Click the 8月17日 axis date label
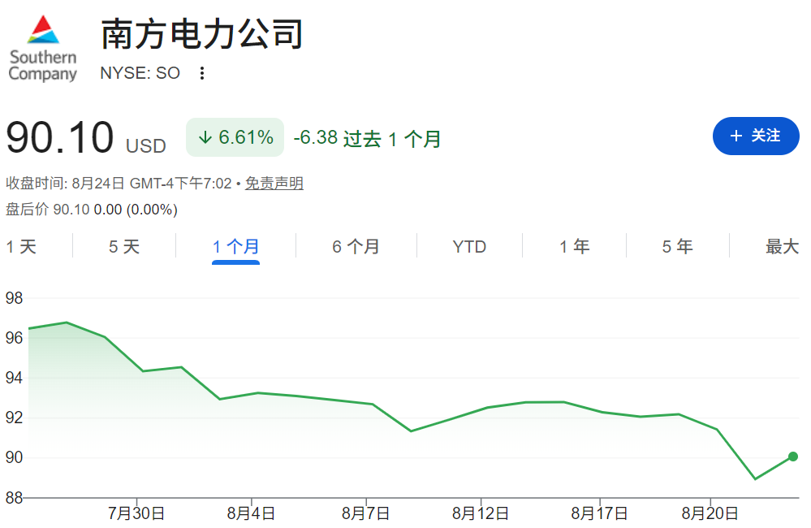811x528 pixels. 599,513
